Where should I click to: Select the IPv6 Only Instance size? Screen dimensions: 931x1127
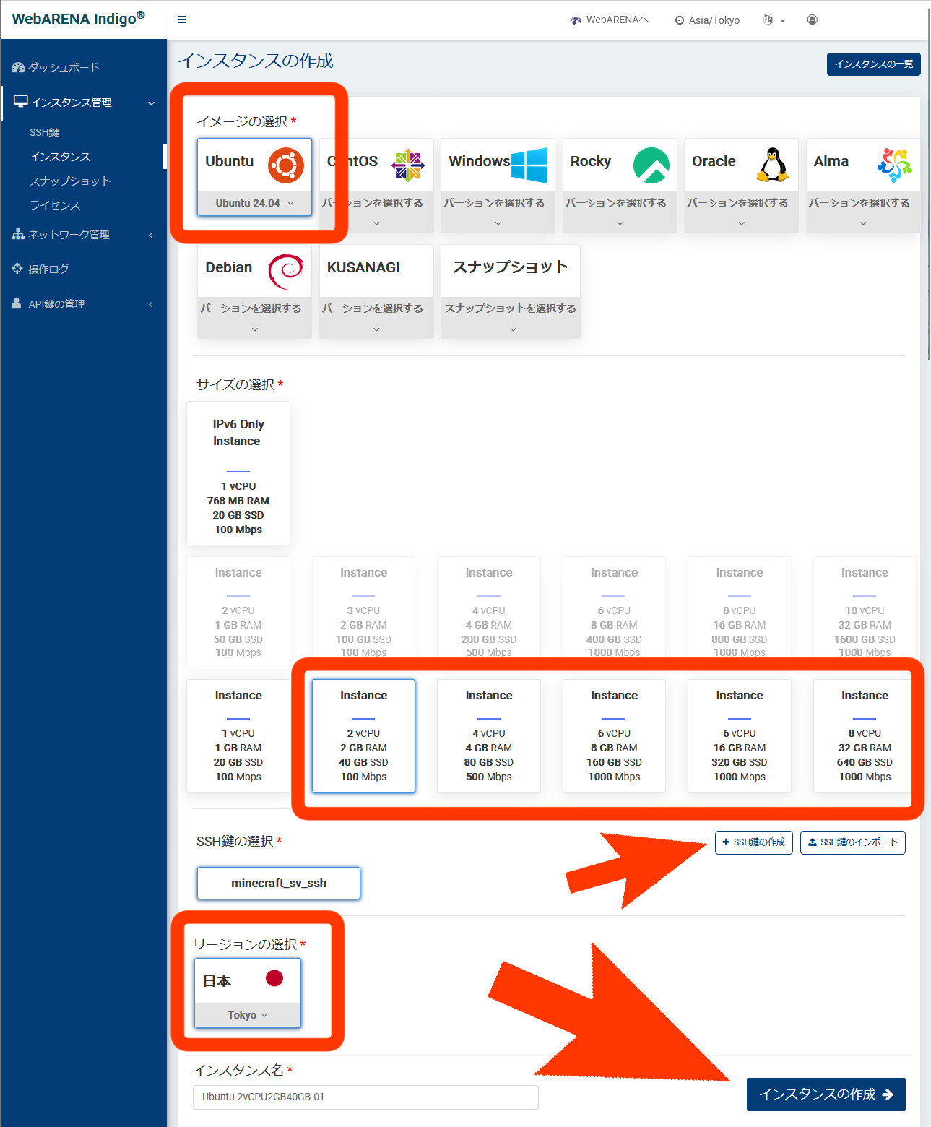point(238,473)
